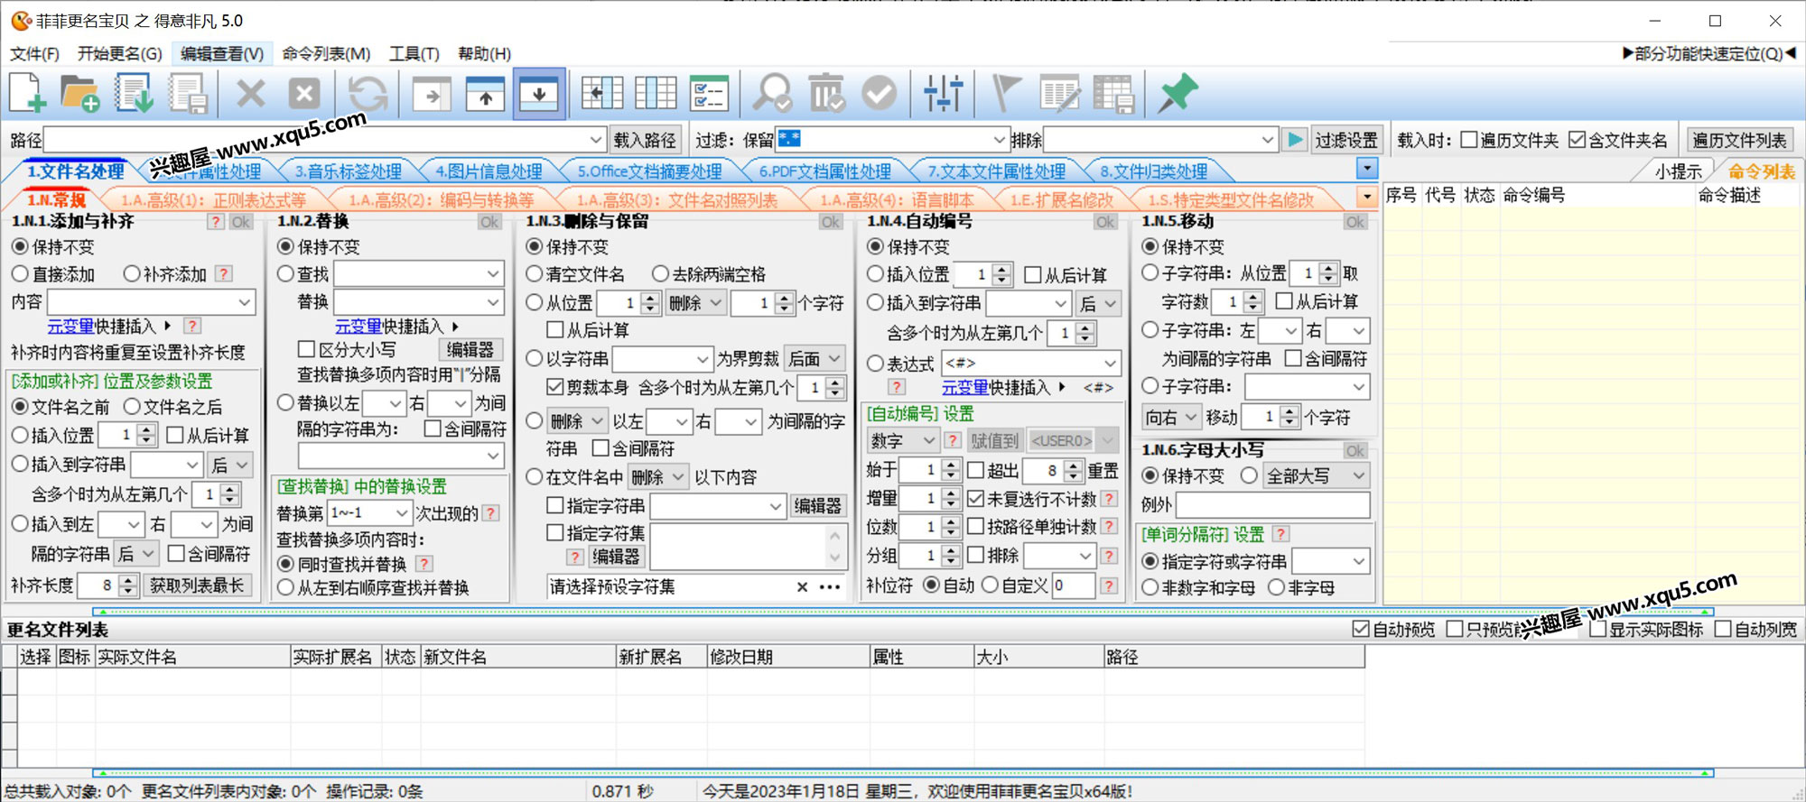The height and width of the screenshot is (802, 1806).
Task: Click the trash bin with checkmark icon
Action: (x=826, y=93)
